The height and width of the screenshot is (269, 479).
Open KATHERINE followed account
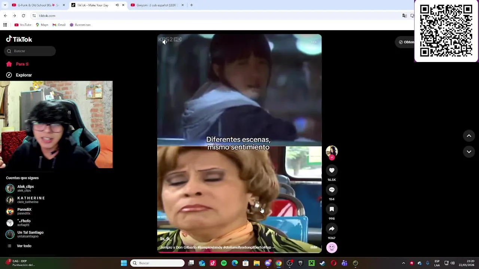click(x=25, y=200)
